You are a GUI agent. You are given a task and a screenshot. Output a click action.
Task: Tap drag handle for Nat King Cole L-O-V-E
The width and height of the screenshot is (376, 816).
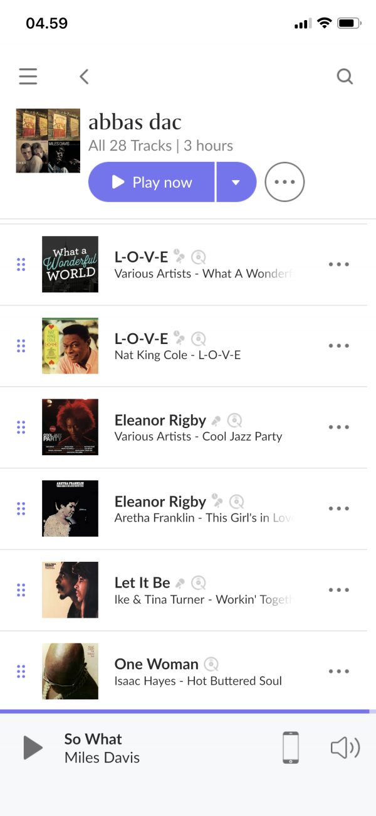click(21, 346)
